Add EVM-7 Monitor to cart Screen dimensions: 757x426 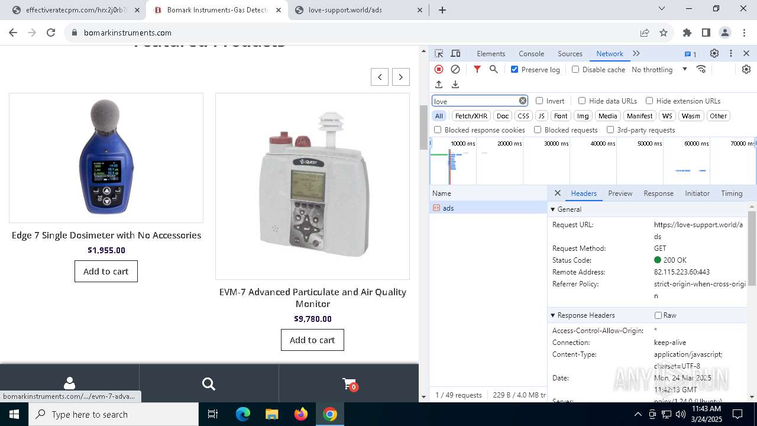pos(312,340)
